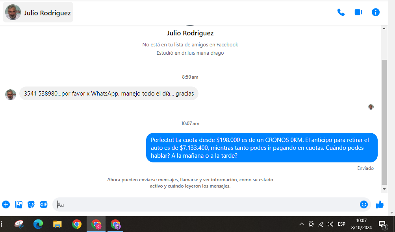Viewport: 395px width, 232px height.
Task: Click the chat vertical scrollbar thumb
Action: point(384,122)
